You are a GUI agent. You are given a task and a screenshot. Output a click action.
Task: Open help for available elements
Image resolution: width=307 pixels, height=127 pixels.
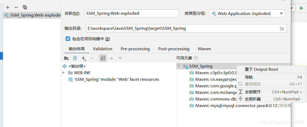pyautogui.click(x=196, y=58)
